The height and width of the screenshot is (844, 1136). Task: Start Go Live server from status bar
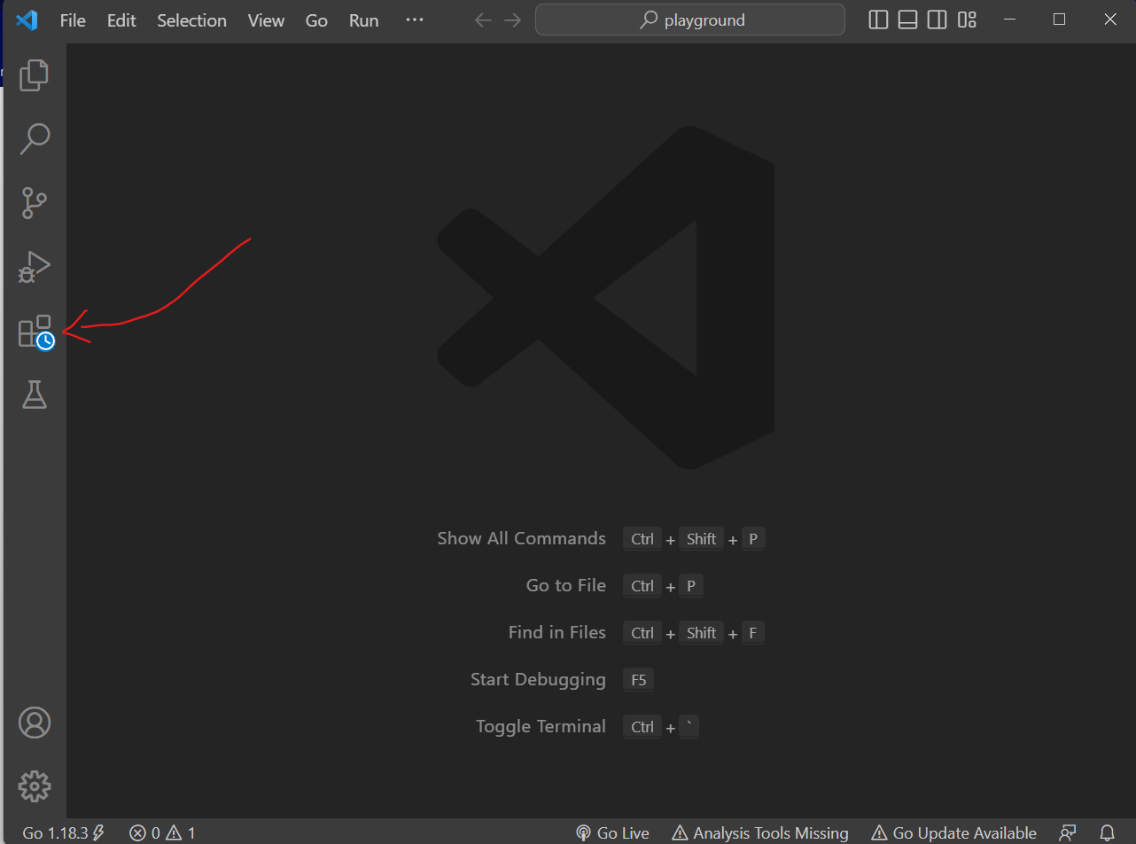coord(612,832)
